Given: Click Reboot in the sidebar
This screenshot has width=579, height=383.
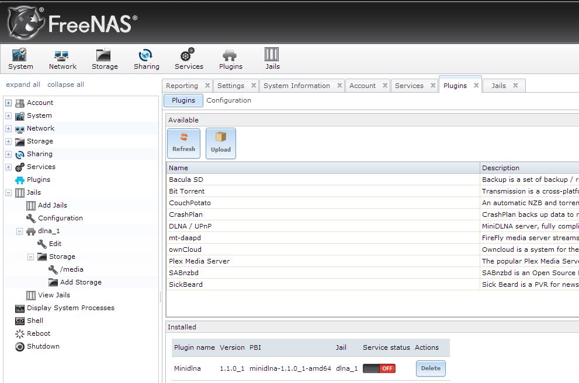Looking at the screenshot, I should click(x=39, y=333).
